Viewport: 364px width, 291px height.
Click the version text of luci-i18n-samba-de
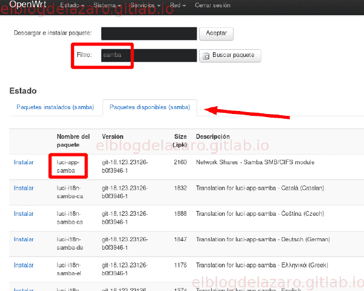[124, 244]
